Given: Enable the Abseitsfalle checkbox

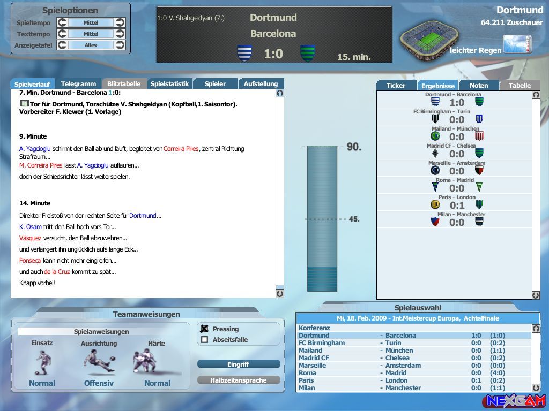Looking at the screenshot, I should click(204, 340).
